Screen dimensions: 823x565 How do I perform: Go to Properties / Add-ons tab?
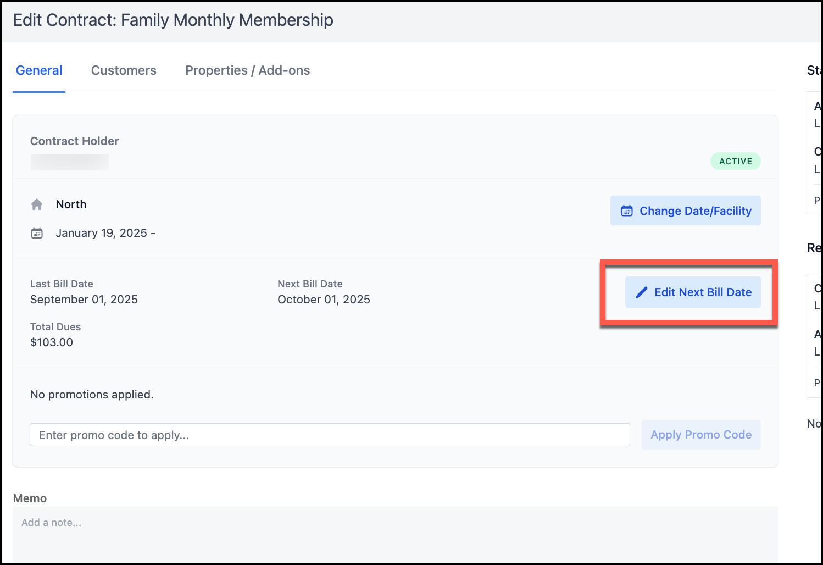247,70
